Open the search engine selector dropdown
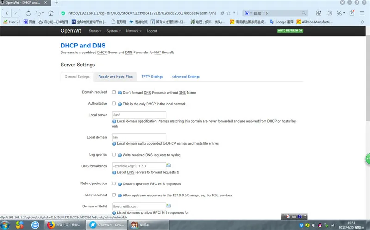370x230 pixels. coord(248,13)
